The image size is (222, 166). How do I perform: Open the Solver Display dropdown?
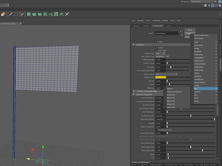click(166, 74)
